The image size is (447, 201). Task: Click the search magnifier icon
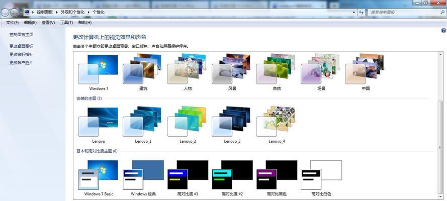click(442, 13)
